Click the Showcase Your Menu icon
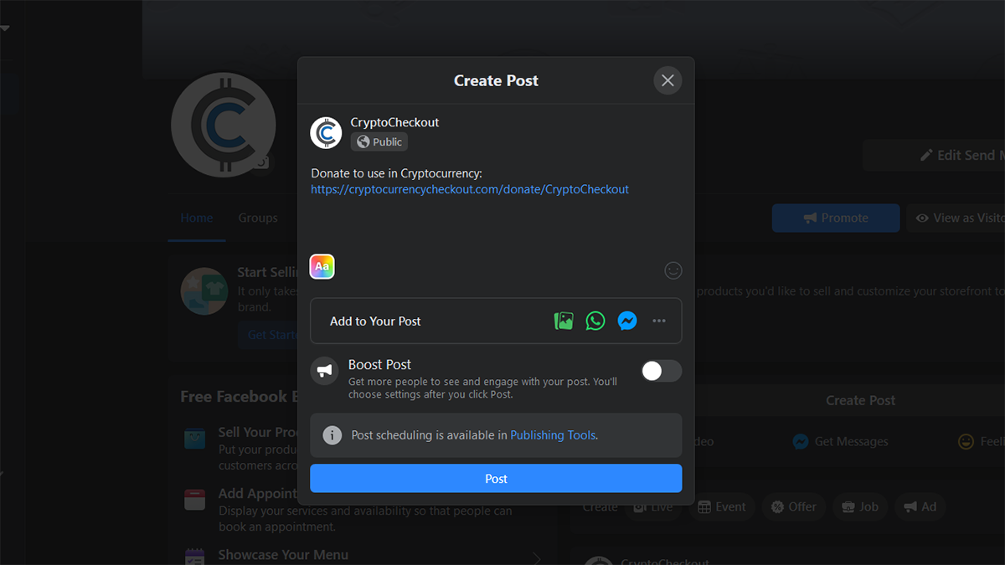 (194, 557)
